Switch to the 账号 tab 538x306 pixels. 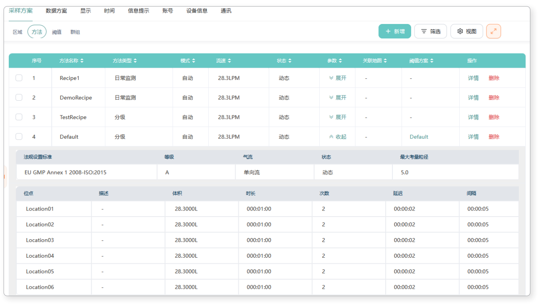coord(168,11)
